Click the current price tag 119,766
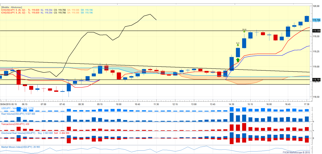The width and height of the screenshot is (322, 154). 316,20
